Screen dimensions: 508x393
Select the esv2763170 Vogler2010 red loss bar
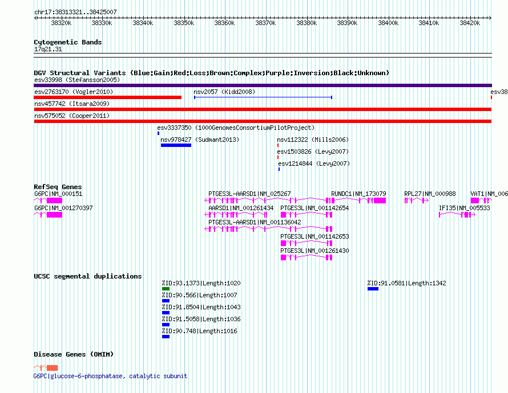[107, 97]
